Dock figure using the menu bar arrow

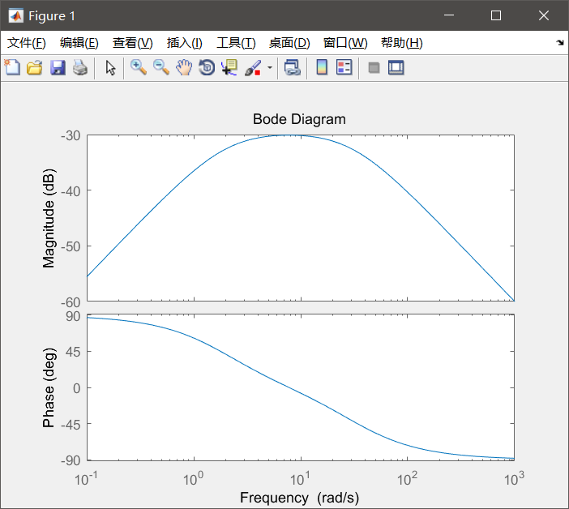560,43
